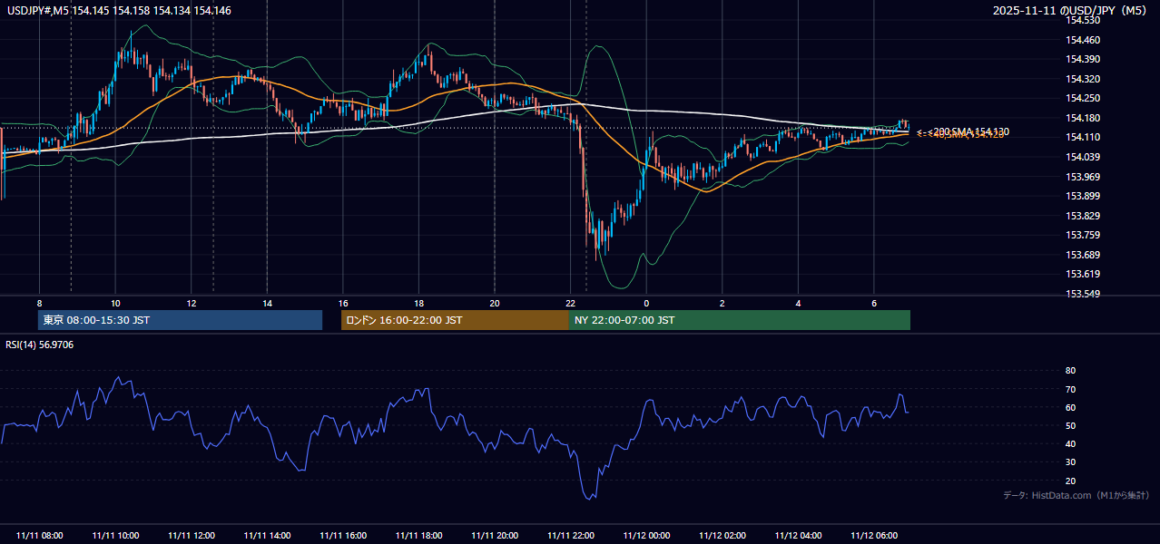Select the ロンドン 16:00-22:00 JST session bar
Viewport: 1160px width, 544px height.
pyautogui.click(x=455, y=320)
